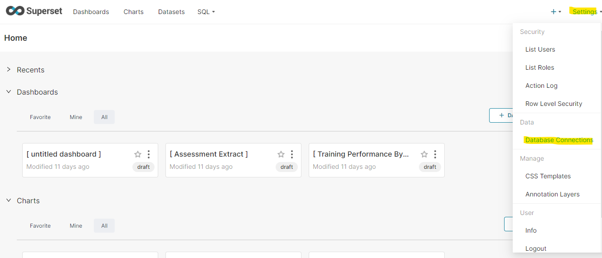The width and height of the screenshot is (602, 258).
Task: Star the Assessment Extract dashboard
Action: [x=281, y=154]
